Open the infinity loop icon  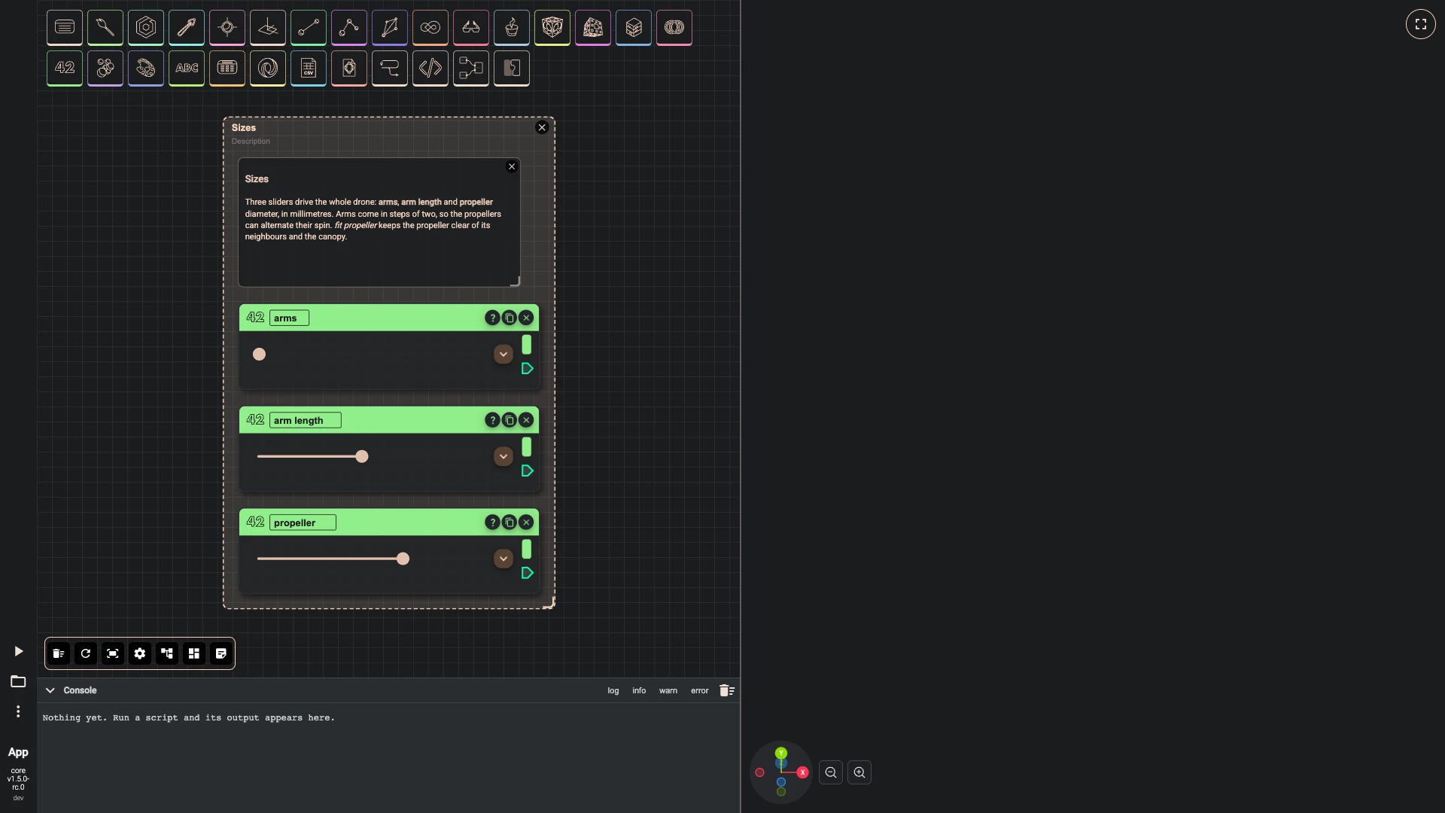tap(430, 28)
